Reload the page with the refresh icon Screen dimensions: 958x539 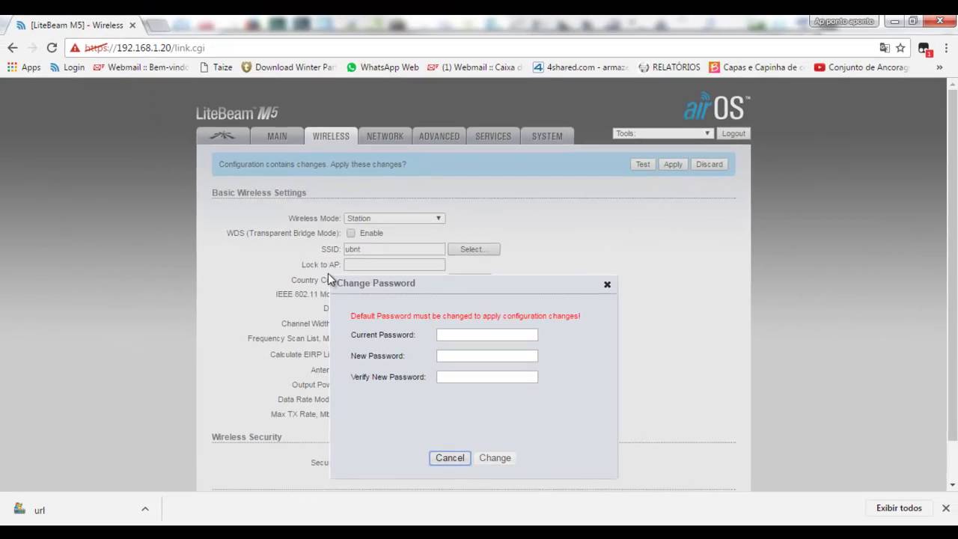(x=52, y=47)
